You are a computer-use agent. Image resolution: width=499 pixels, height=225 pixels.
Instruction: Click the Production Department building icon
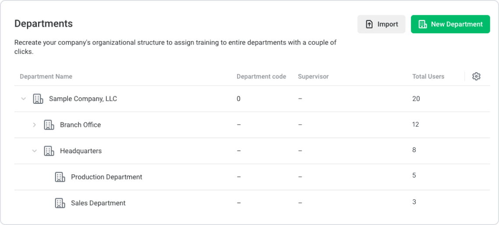60,177
